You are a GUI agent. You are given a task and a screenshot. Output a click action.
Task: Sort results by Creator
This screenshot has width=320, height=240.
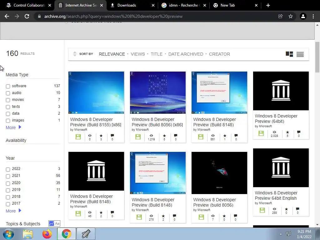point(219,54)
